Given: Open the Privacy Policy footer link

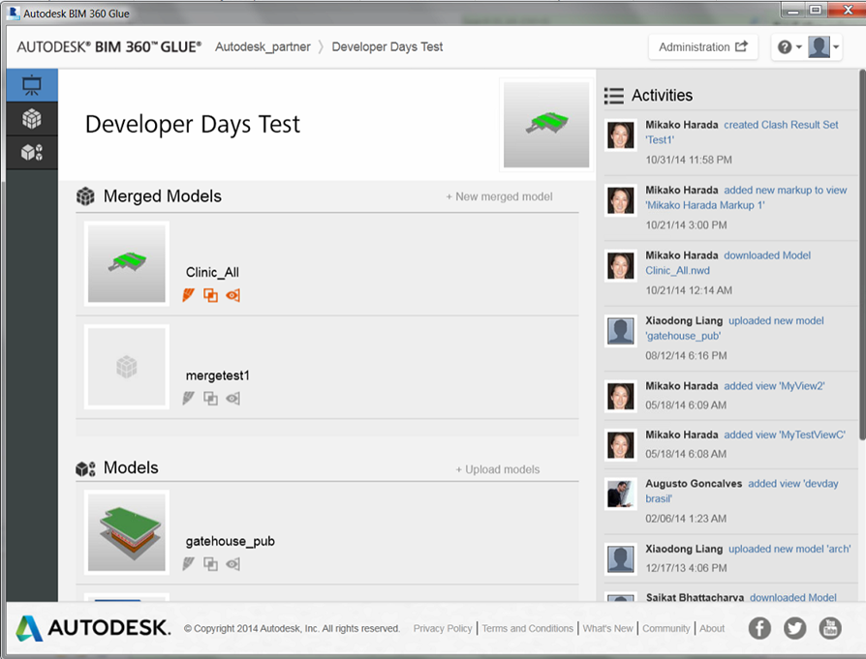Looking at the screenshot, I should (x=443, y=628).
